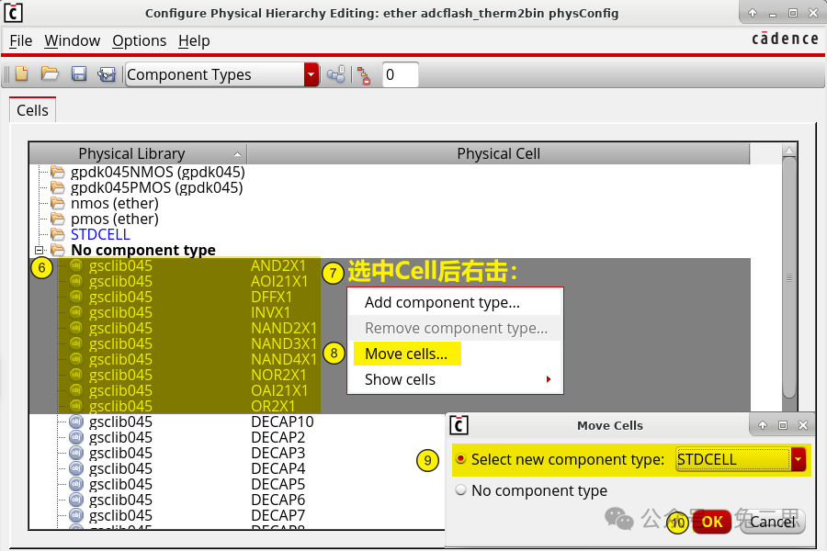Choose the No component type radio button

coord(461,489)
